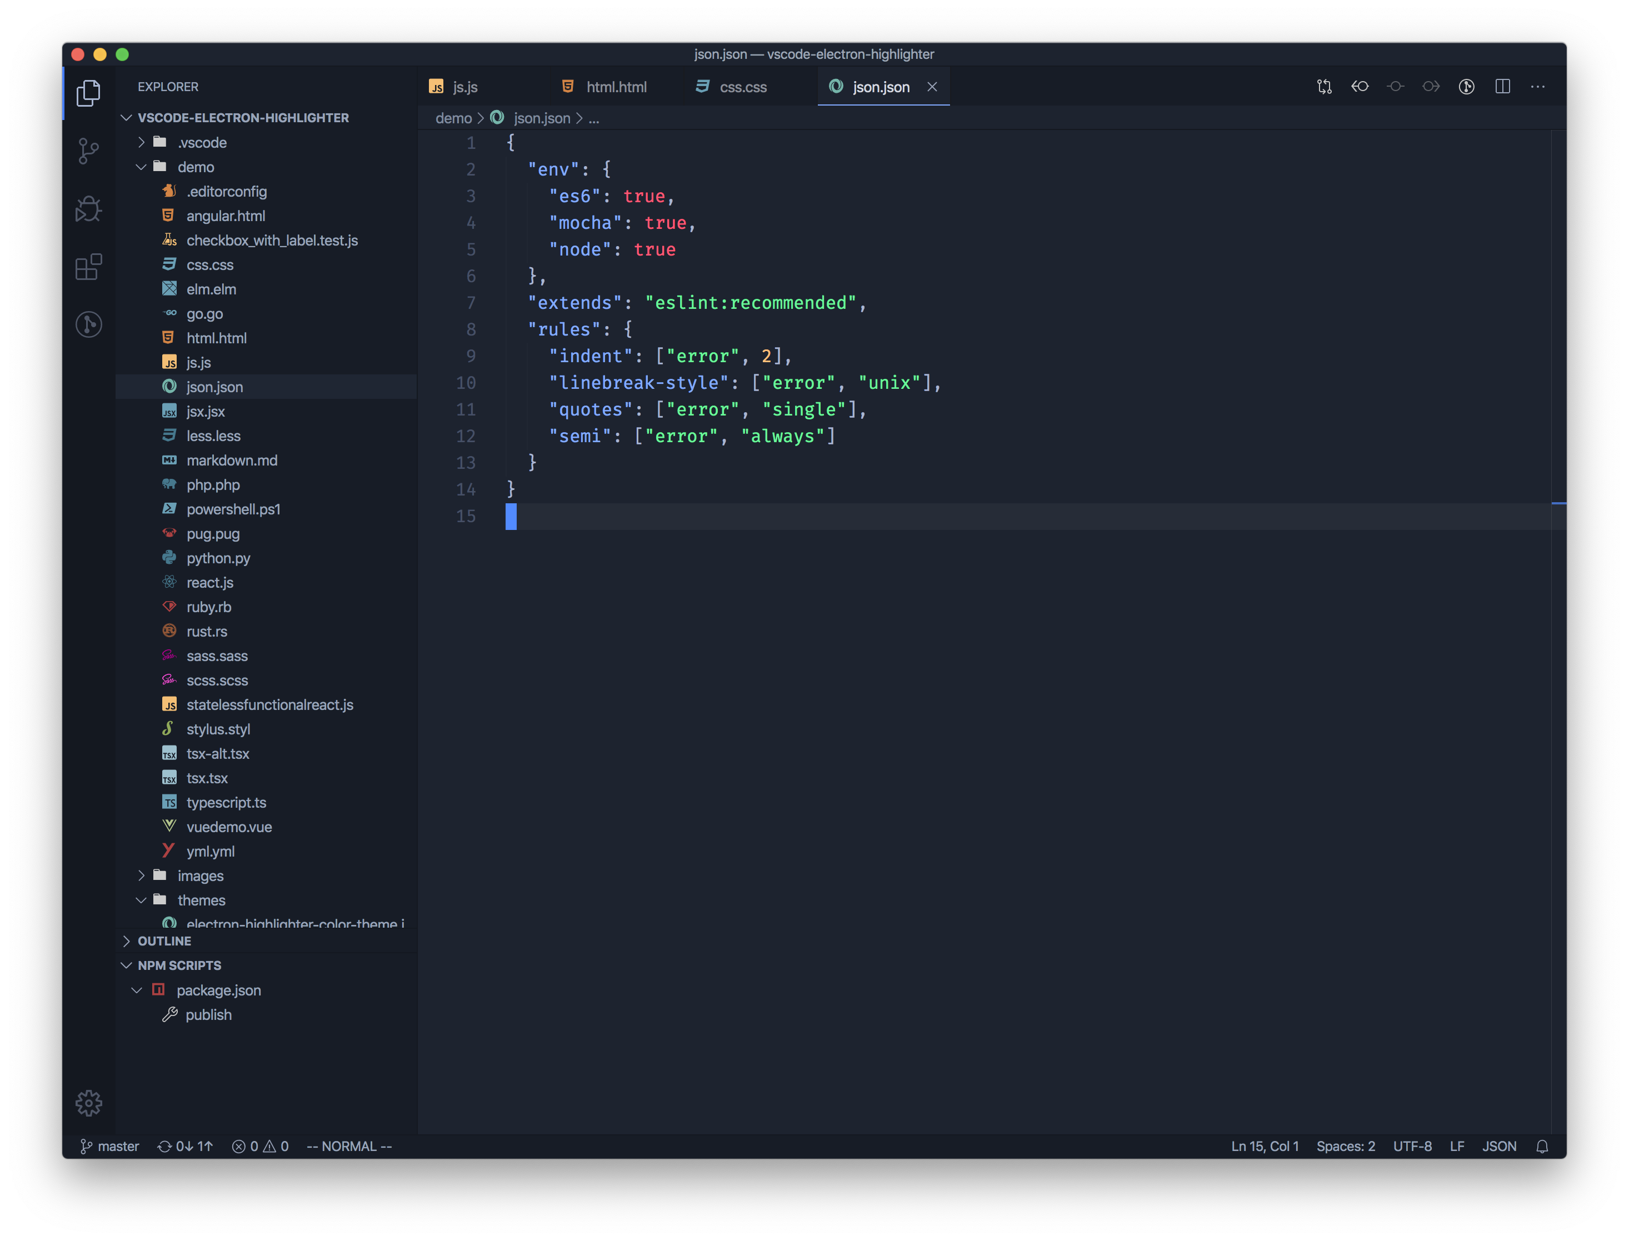
Task: Collapse the demo folder
Action: coord(141,167)
